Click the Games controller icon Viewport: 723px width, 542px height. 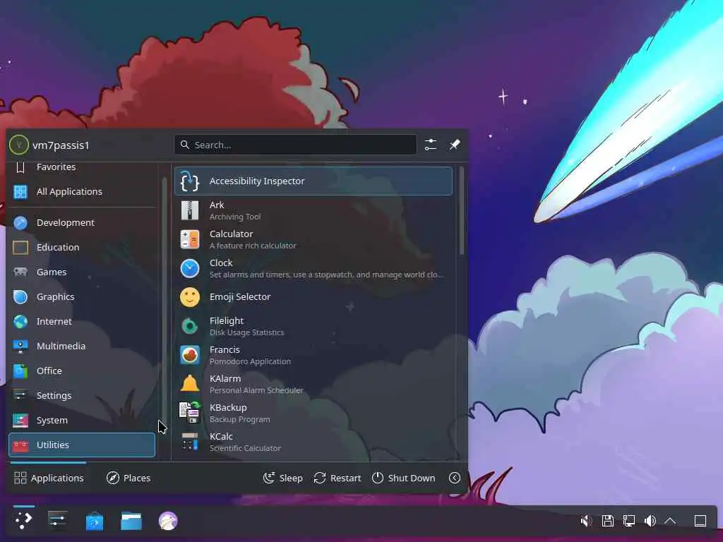20,272
